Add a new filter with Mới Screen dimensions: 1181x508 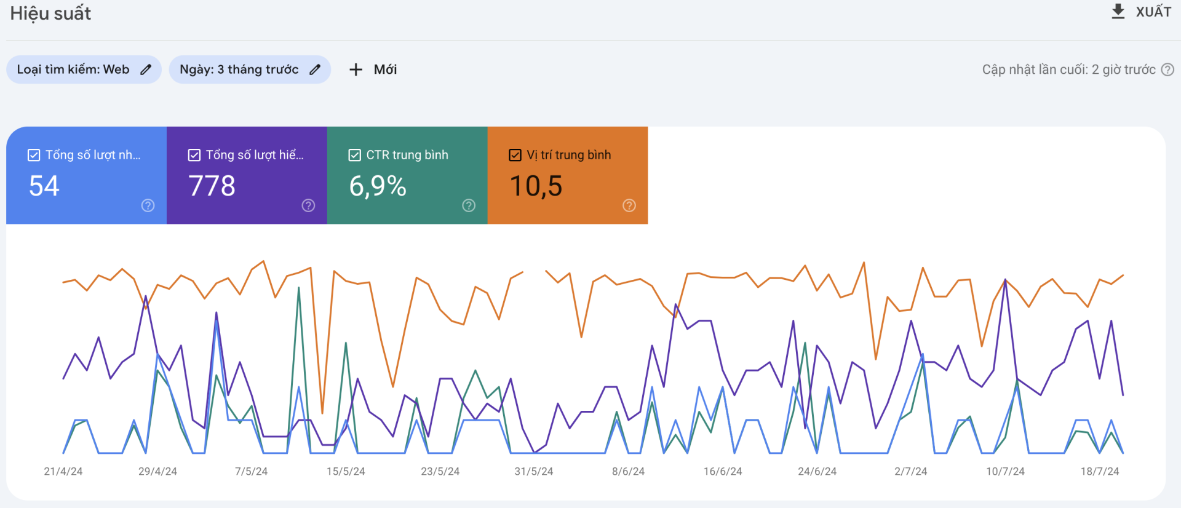pyautogui.click(x=385, y=69)
